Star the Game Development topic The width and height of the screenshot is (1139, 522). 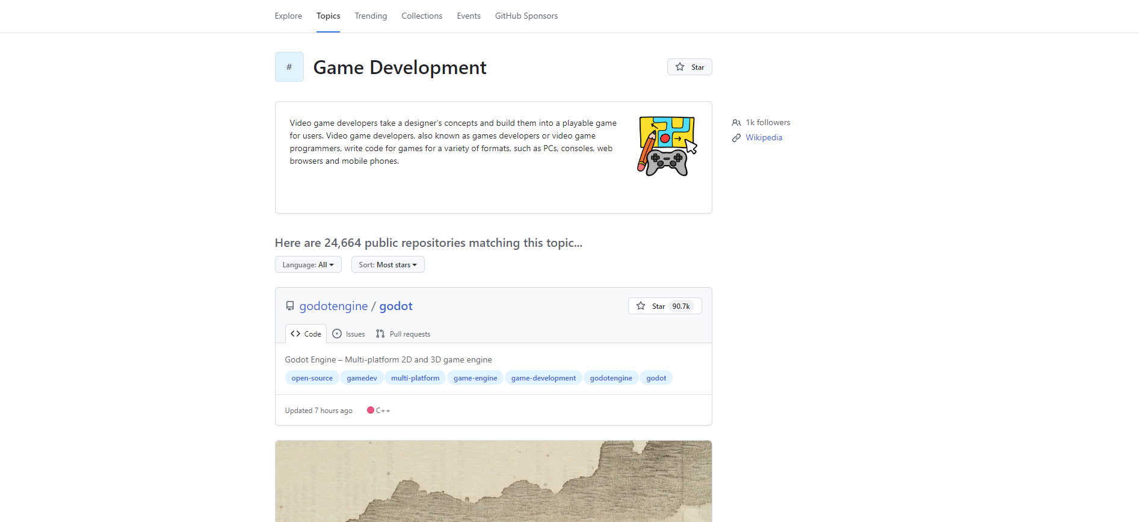coord(690,67)
